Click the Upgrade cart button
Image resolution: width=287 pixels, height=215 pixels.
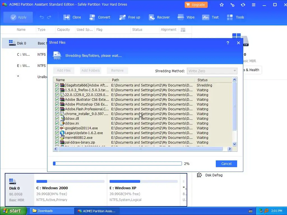[196, 5]
